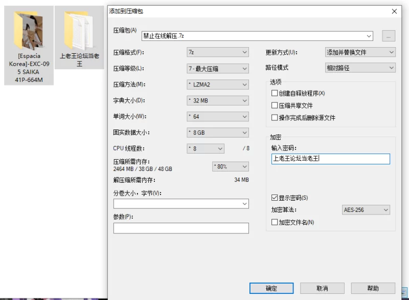This screenshot has height=300, width=409.
Task: Enable the 加密文件名 checkbox
Action: click(x=275, y=222)
